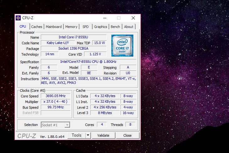Click the empty Rated FSB field
This screenshot has height=153, width=229.
tap(56, 113)
